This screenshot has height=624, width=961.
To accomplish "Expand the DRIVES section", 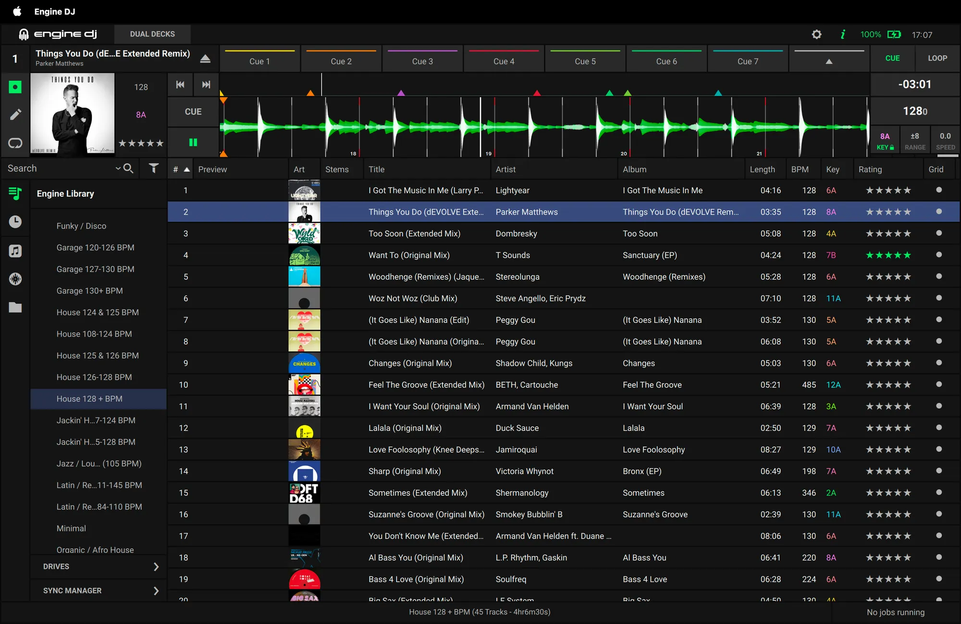I will click(x=156, y=567).
